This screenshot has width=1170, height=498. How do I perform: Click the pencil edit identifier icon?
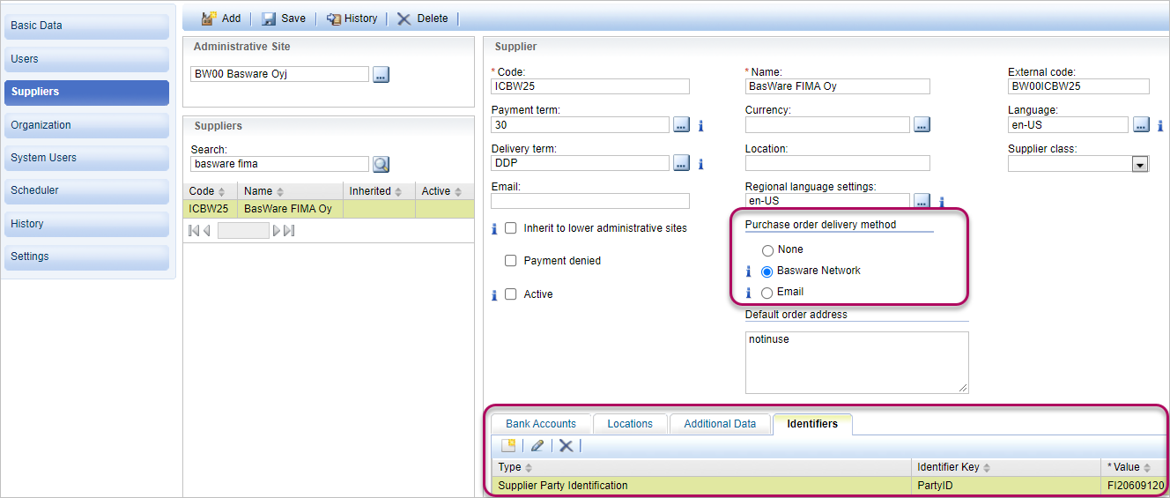pyautogui.click(x=537, y=446)
